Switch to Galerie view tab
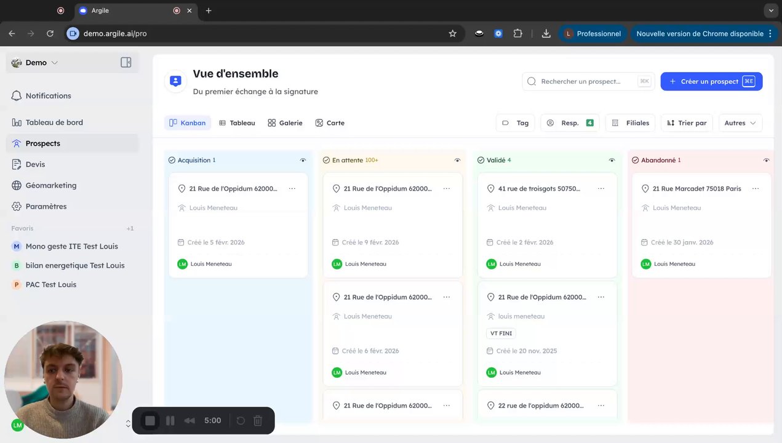 pyautogui.click(x=285, y=123)
